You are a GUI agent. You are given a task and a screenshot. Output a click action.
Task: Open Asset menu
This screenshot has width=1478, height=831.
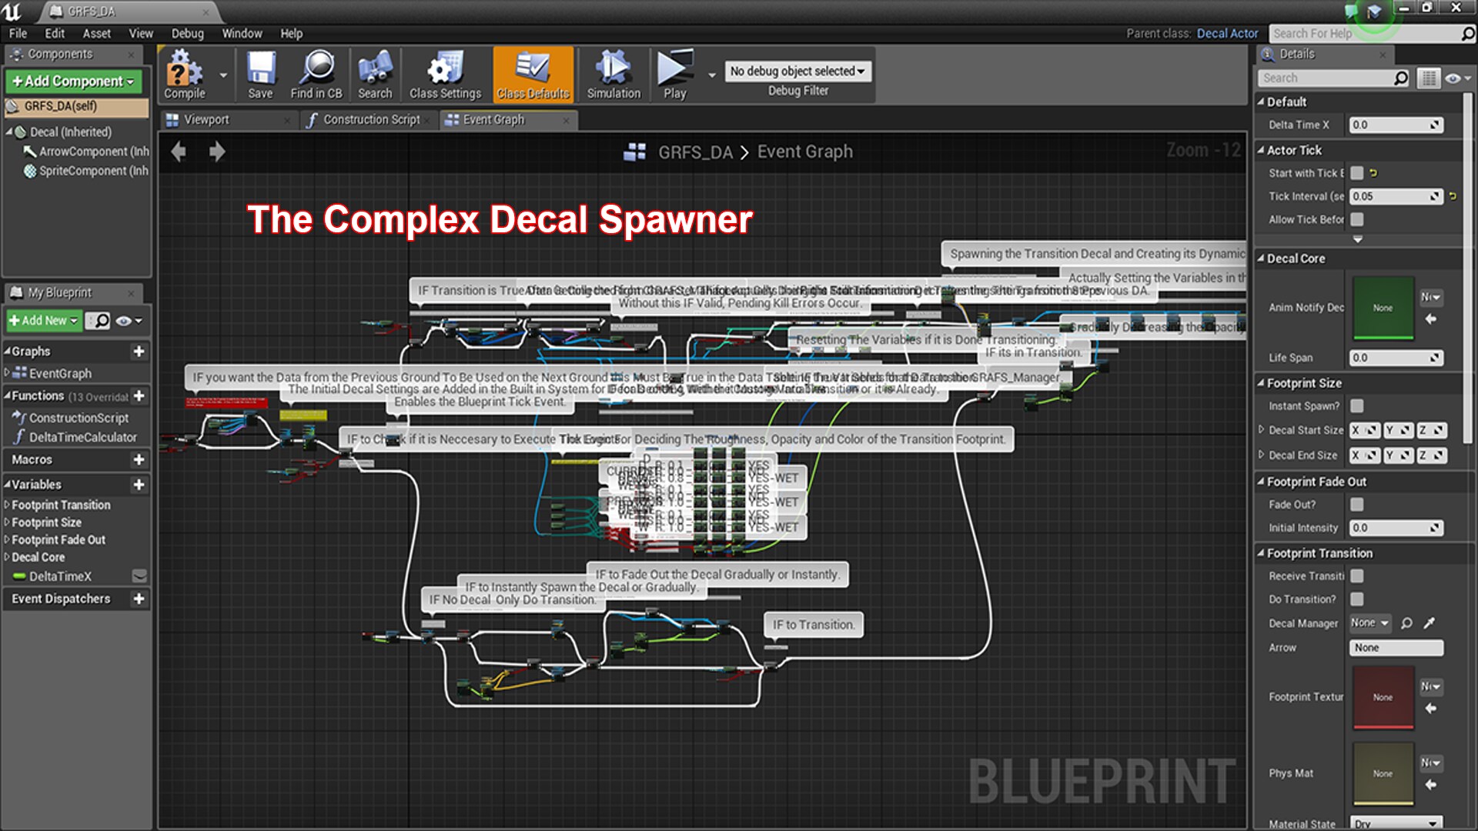coord(96,33)
